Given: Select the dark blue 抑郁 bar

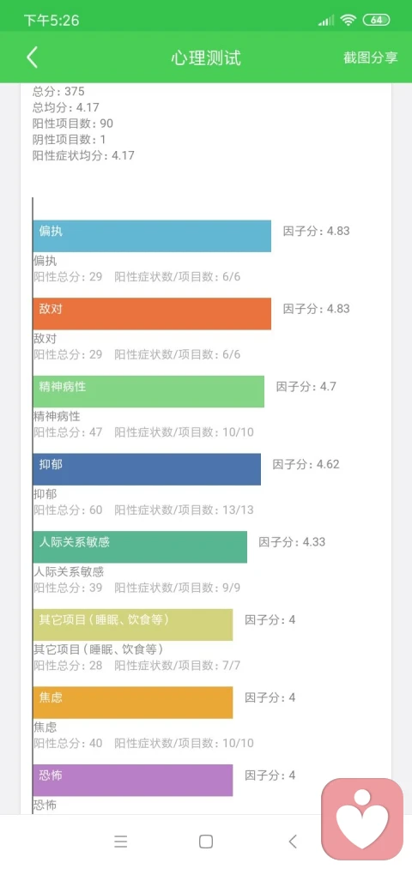Looking at the screenshot, I should (x=147, y=469).
